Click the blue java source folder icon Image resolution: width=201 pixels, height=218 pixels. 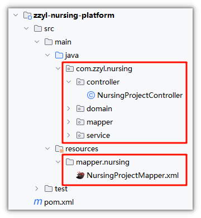(x=59, y=56)
